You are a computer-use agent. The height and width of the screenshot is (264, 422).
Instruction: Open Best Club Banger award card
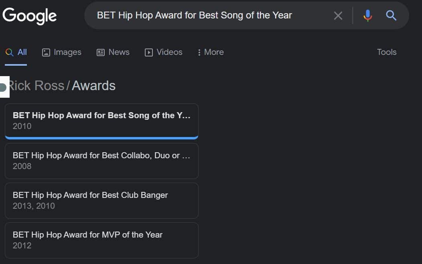[101, 201]
